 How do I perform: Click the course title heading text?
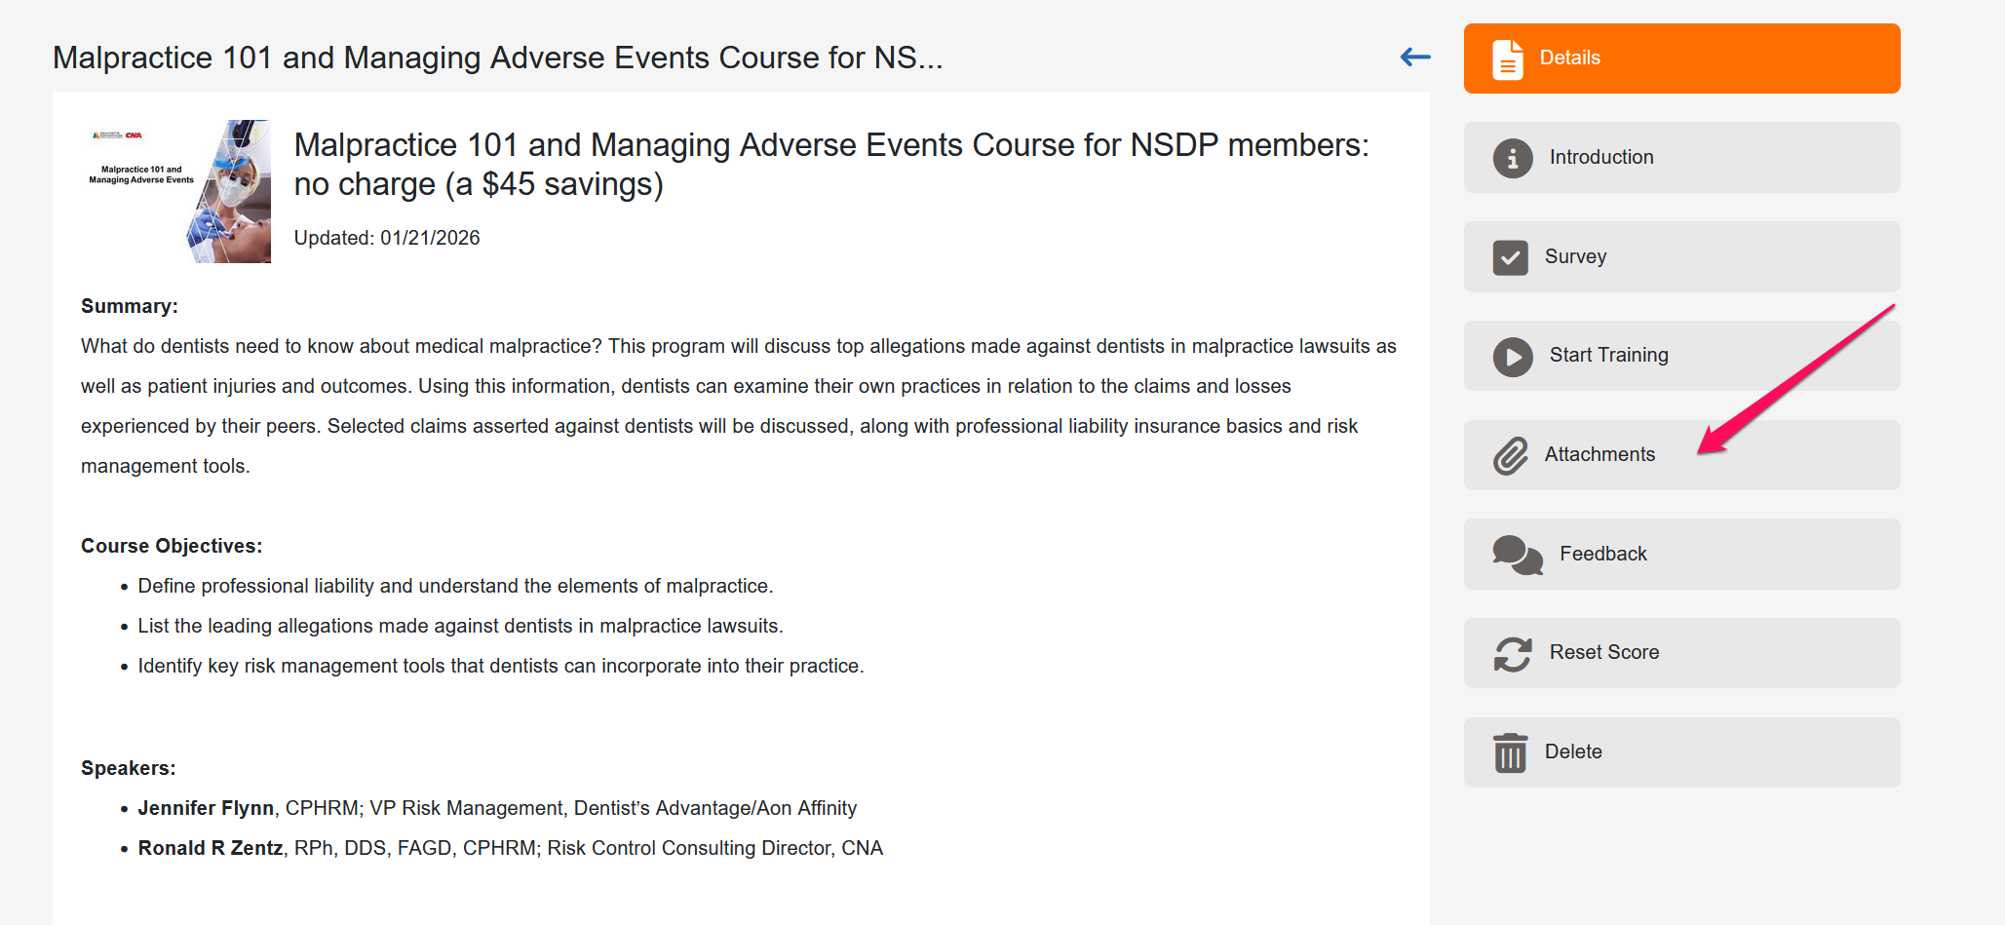(831, 164)
